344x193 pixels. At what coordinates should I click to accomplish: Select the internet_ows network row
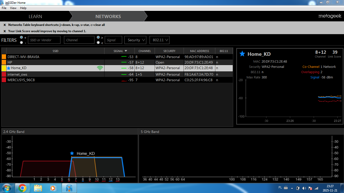tap(117, 74)
